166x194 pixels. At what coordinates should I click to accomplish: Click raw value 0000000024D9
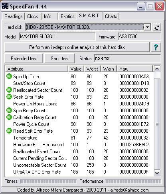click(x=134, y=104)
